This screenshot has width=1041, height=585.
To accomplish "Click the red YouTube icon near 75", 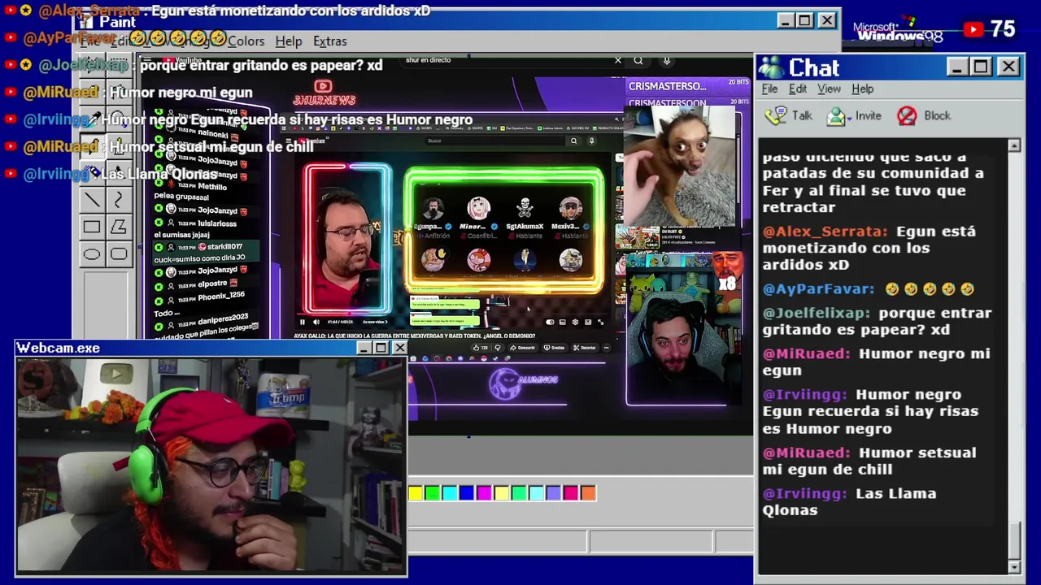I will pyautogui.click(x=973, y=30).
